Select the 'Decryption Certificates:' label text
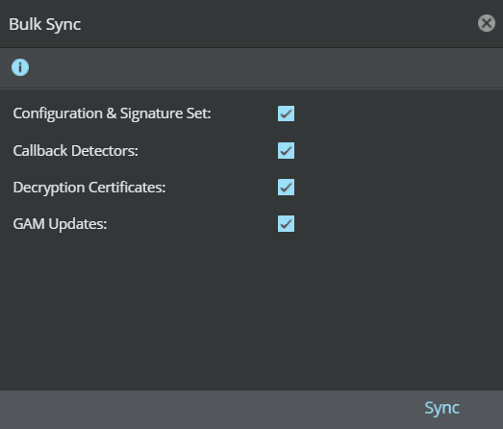 click(89, 188)
